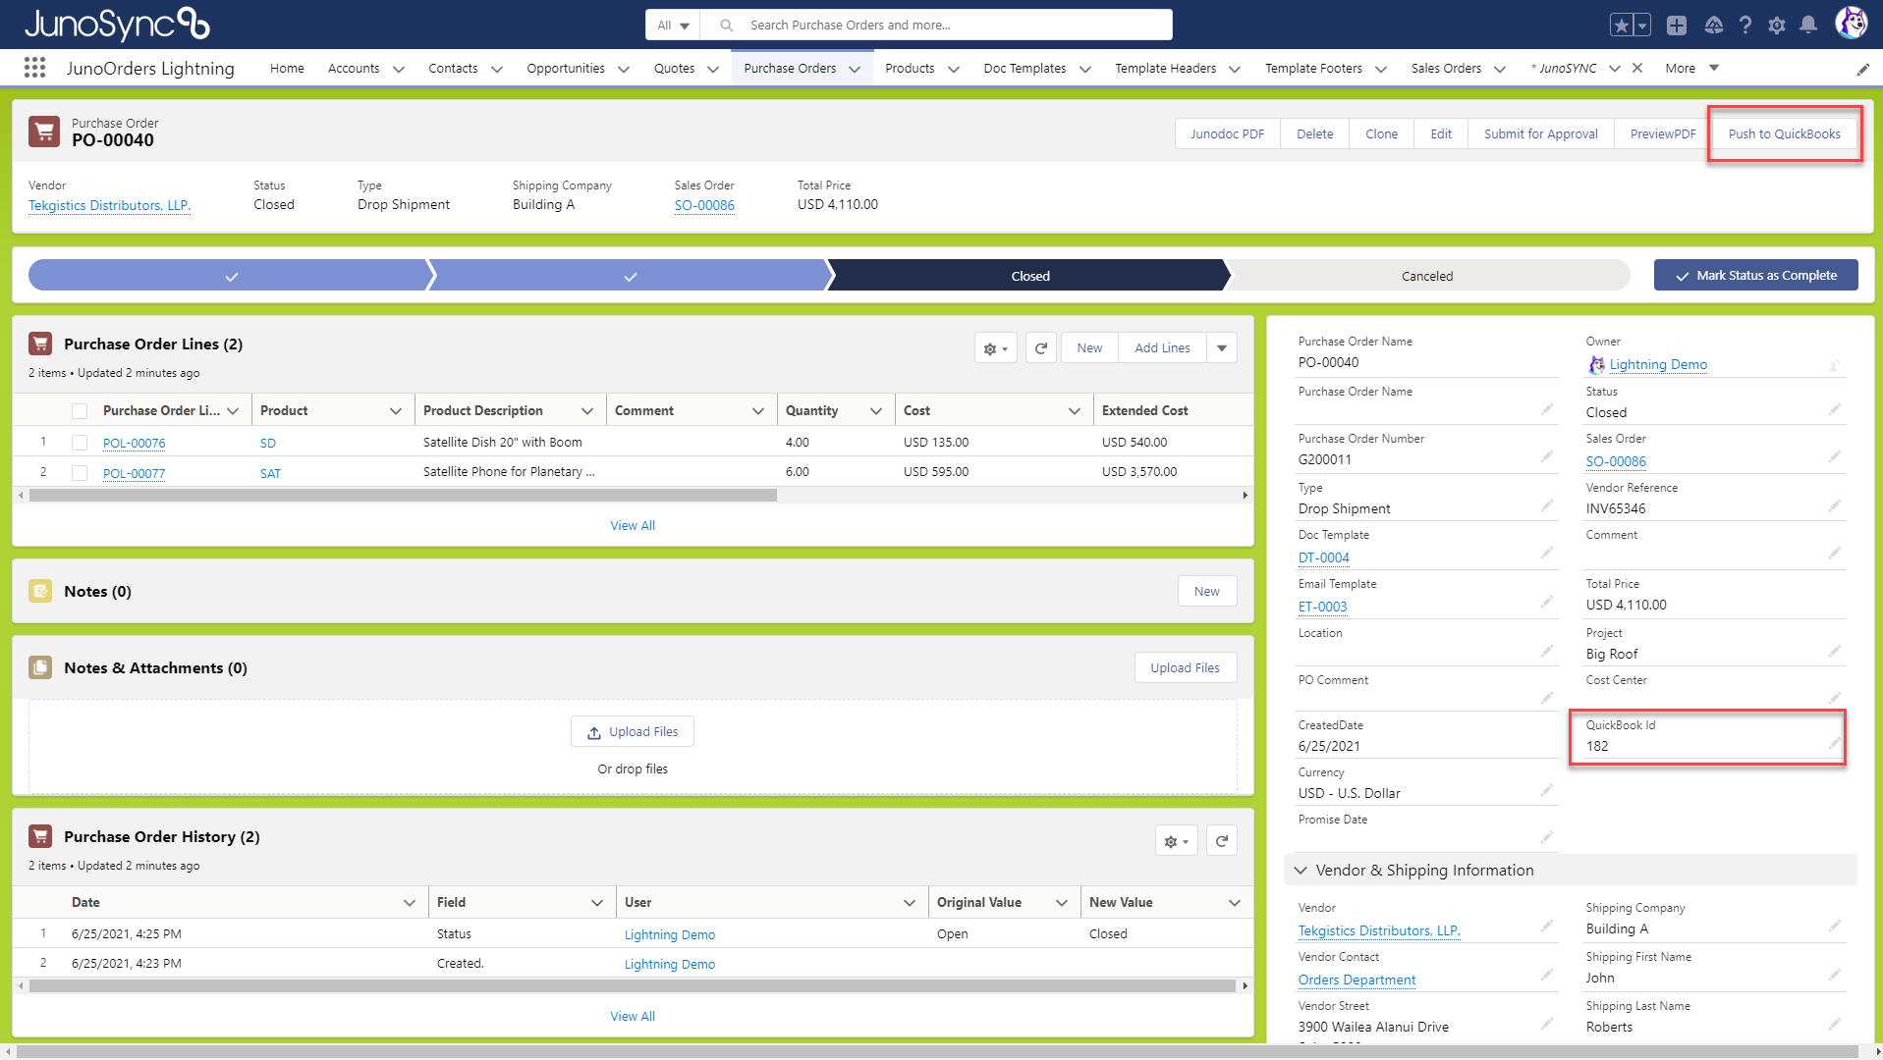Image resolution: width=1883 pixels, height=1060 pixels.
Task: Select the Canceled stage on the path
Action: click(x=1426, y=276)
